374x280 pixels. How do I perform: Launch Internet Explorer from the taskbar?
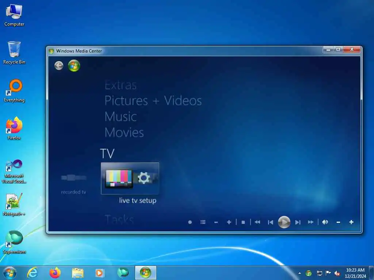coord(33,273)
